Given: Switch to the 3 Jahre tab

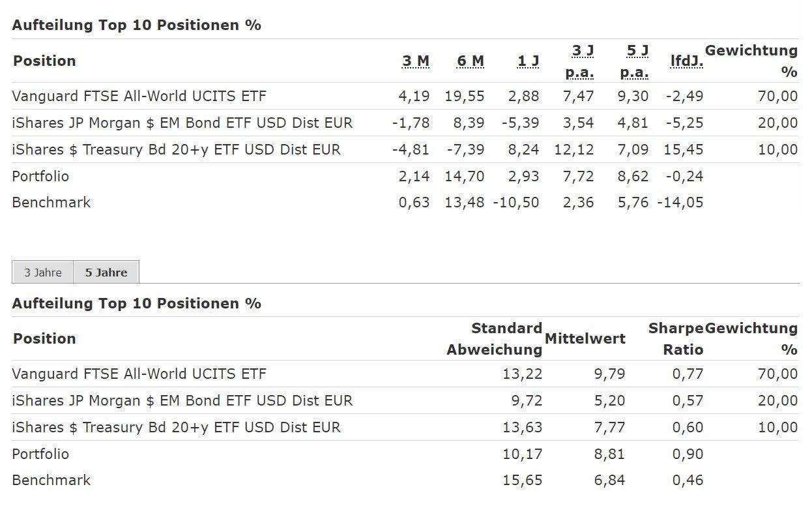Looking at the screenshot, I should [43, 273].
